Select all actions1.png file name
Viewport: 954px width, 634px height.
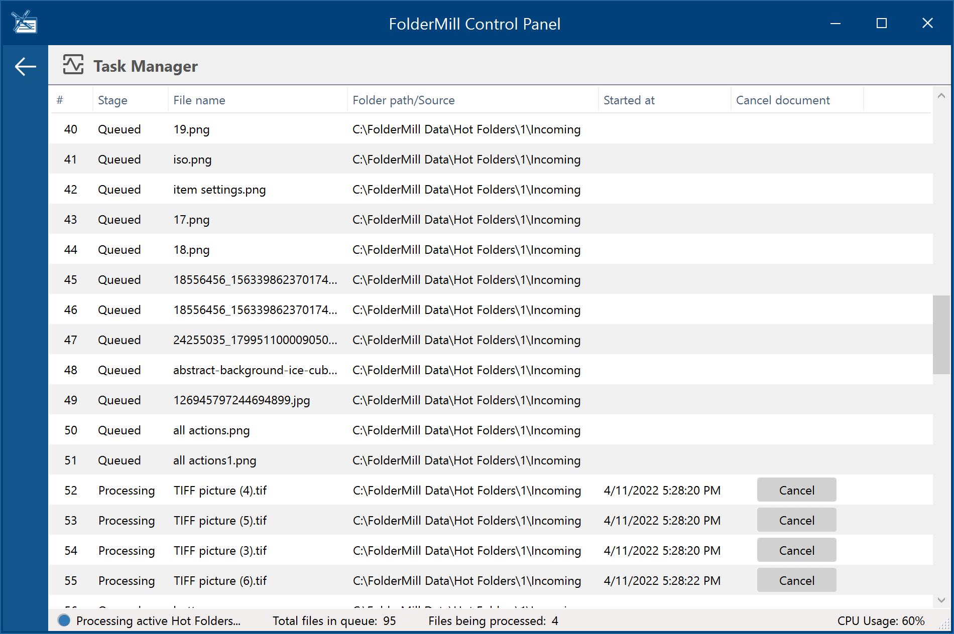click(214, 460)
